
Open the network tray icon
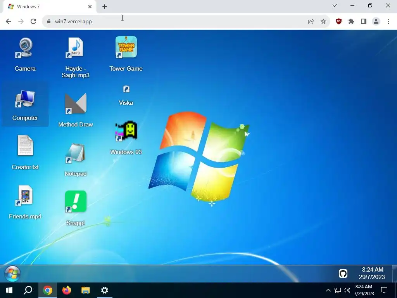pyautogui.click(x=338, y=290)
